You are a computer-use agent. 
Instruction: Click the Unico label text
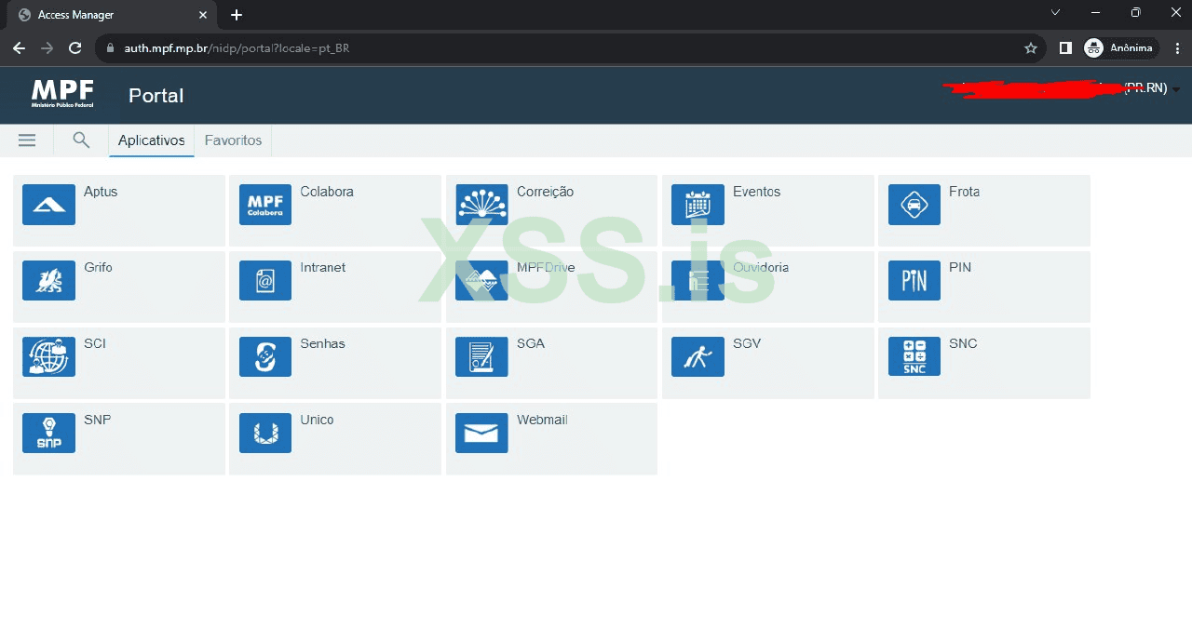[x=317, y=420]
